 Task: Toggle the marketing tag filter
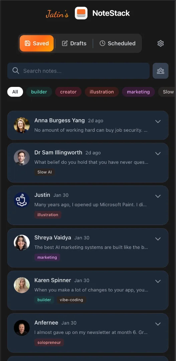point(138,92)
